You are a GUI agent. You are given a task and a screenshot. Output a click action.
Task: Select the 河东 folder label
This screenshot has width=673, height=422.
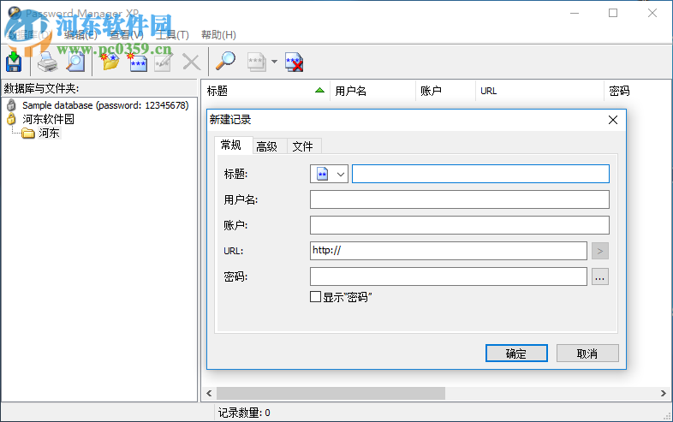(x=49, y=133)
